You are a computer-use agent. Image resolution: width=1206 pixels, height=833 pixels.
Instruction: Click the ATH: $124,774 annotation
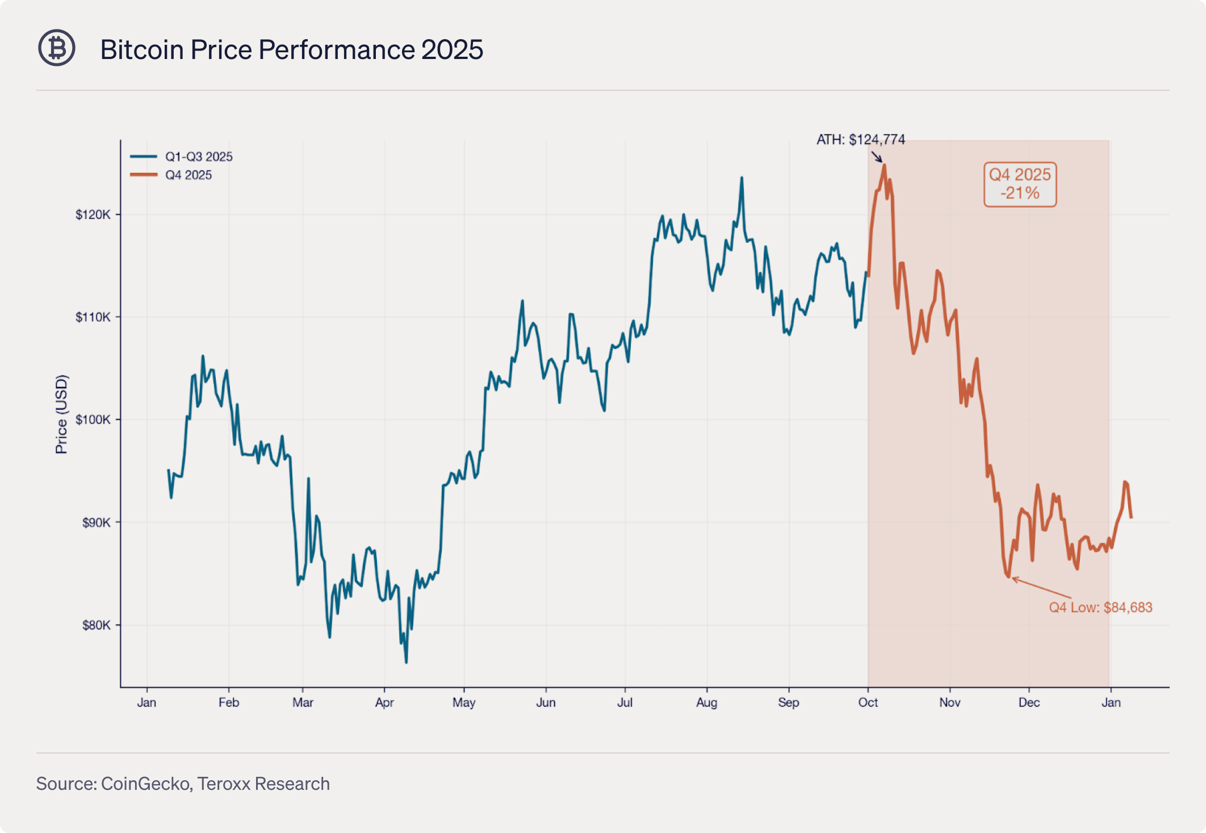pyautogui.click(x=860, y=140)
